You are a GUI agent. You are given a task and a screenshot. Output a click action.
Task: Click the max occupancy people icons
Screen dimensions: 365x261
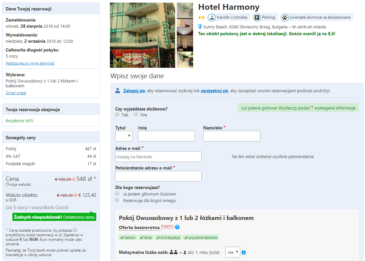pyautogui.click(x=178, y=252)
